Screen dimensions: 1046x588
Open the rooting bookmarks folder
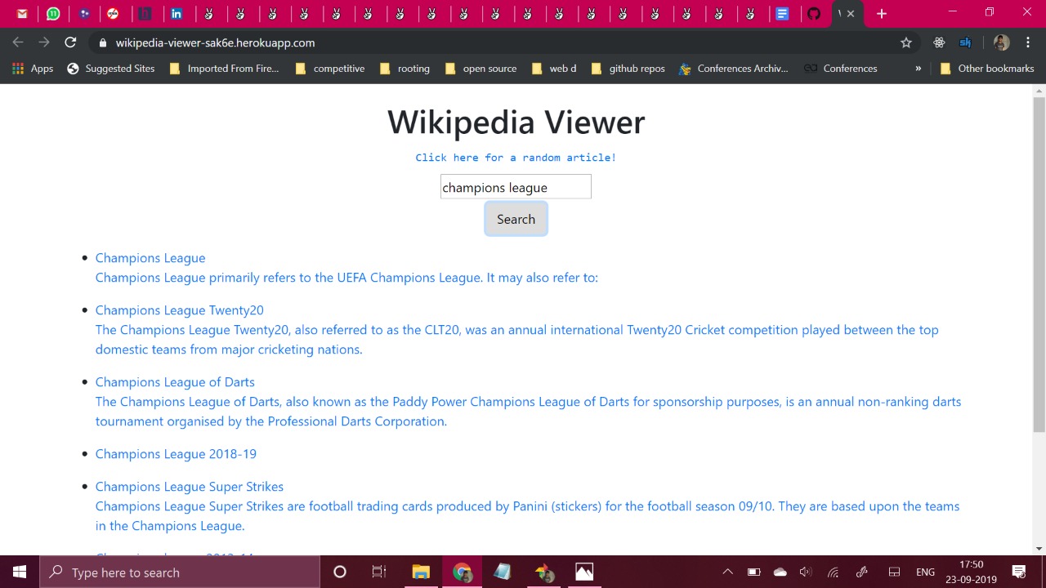coord(405,69)
